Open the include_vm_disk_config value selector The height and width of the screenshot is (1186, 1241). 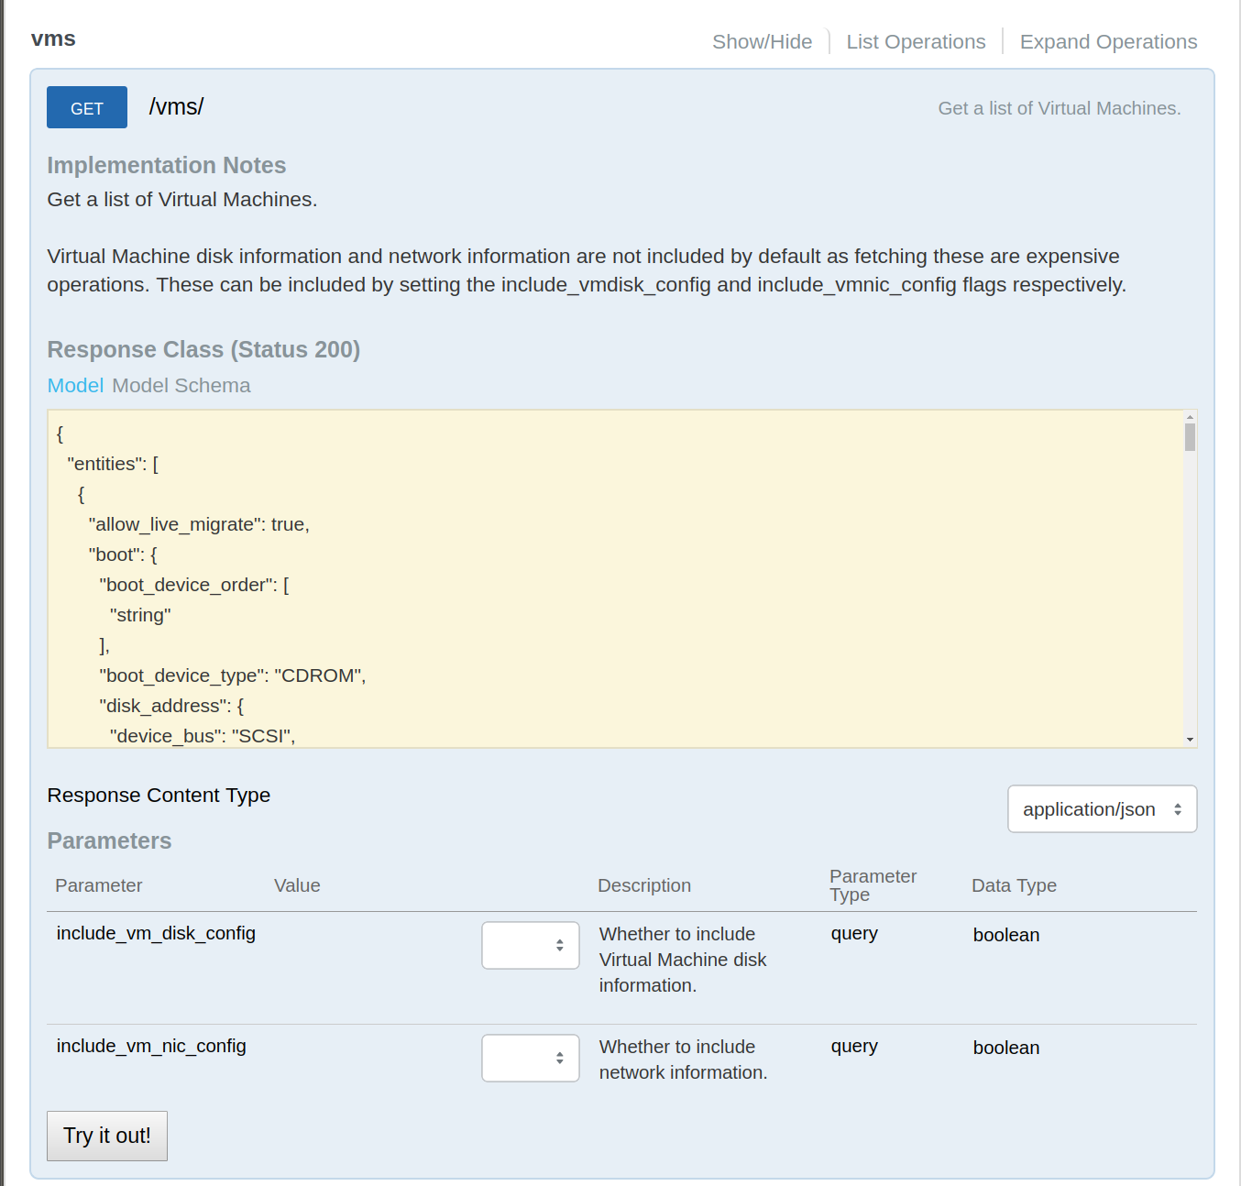[x=530, y=945]
